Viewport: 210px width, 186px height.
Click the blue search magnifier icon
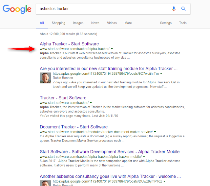coord(183,9)
